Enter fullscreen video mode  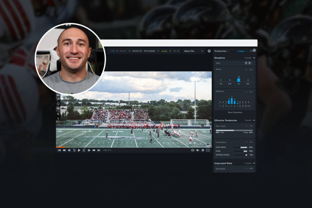pos(208,150)
